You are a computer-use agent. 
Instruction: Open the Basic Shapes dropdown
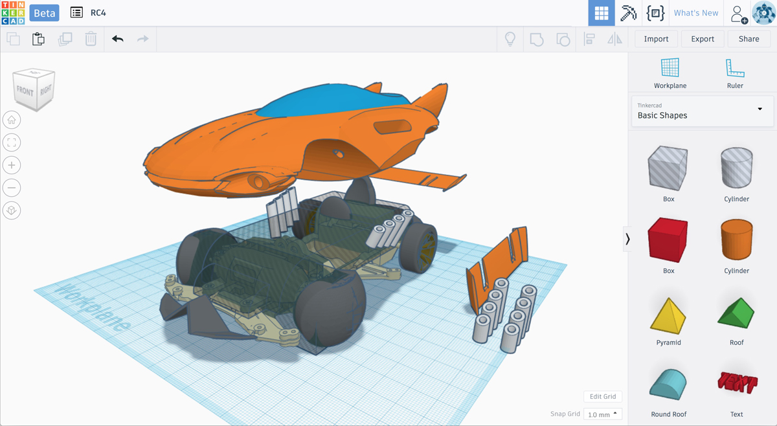click(x=703, y=111)
